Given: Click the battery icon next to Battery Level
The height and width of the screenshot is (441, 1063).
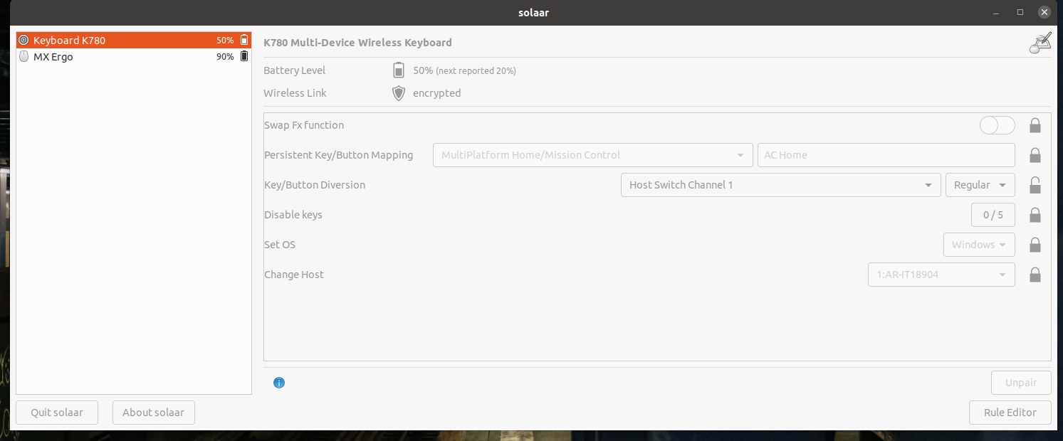Looking at the screenshot, I should [399, 70].
